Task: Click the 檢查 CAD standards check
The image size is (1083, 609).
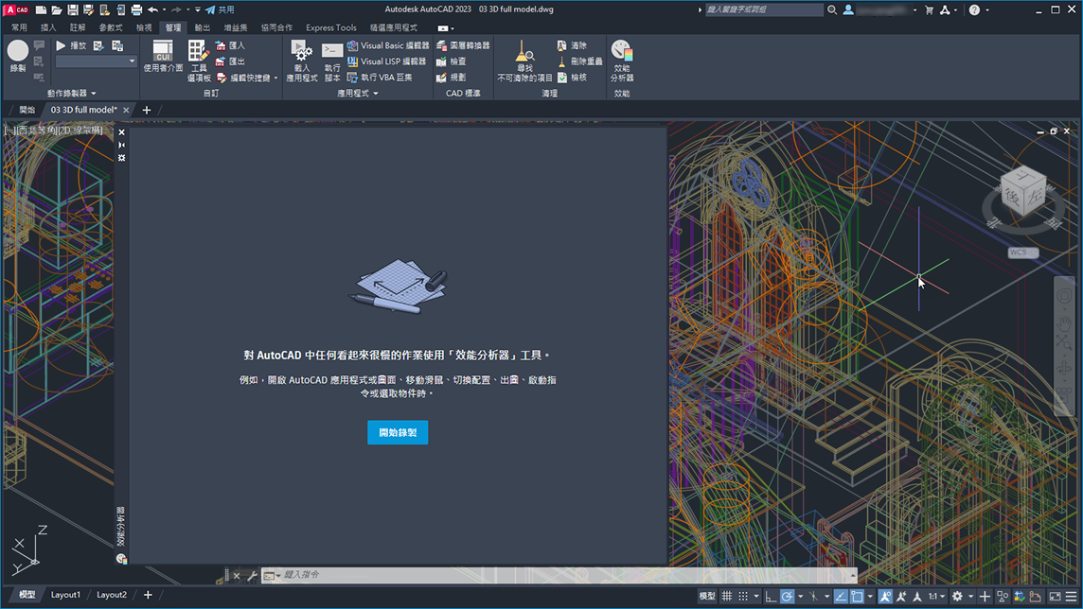Action: click(x=451, y=61)
